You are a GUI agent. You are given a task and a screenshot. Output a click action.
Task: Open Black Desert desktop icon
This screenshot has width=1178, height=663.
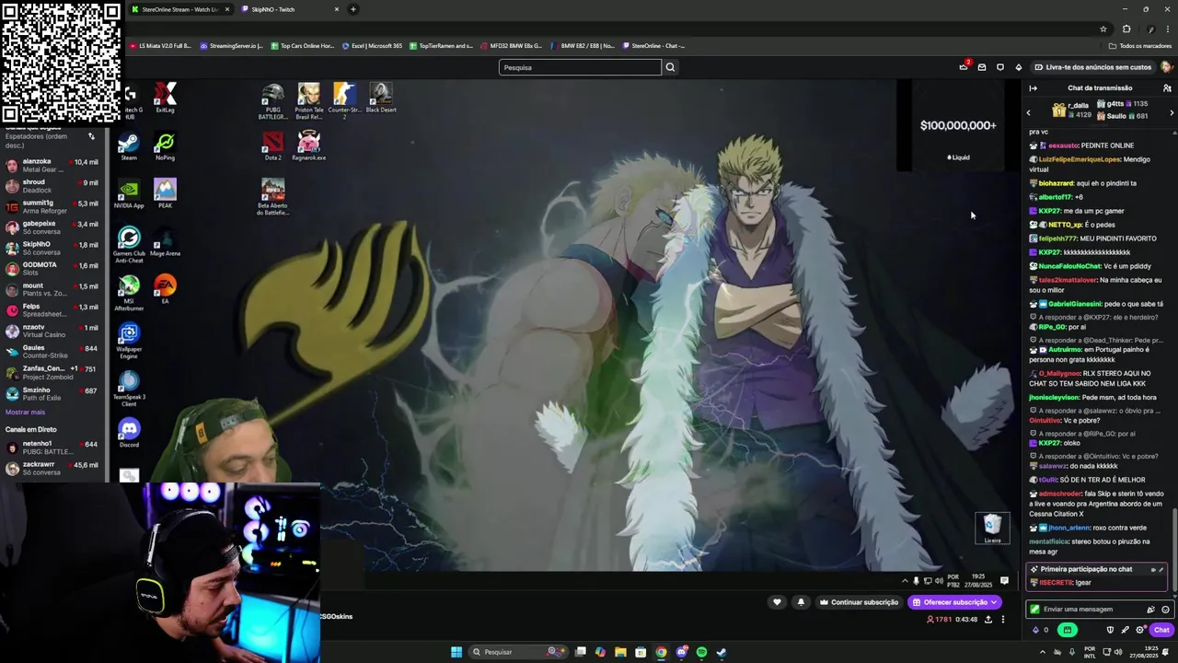point(381,99)
